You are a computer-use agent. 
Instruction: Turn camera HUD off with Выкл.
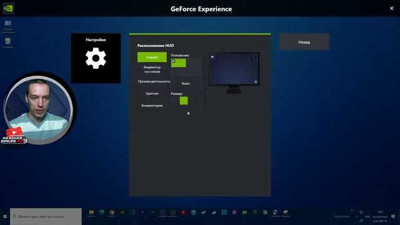click(186, 83)
